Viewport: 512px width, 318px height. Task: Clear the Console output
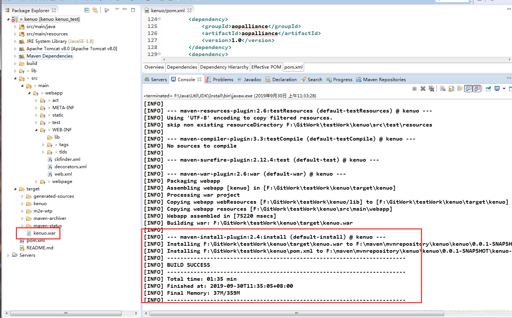443,89
